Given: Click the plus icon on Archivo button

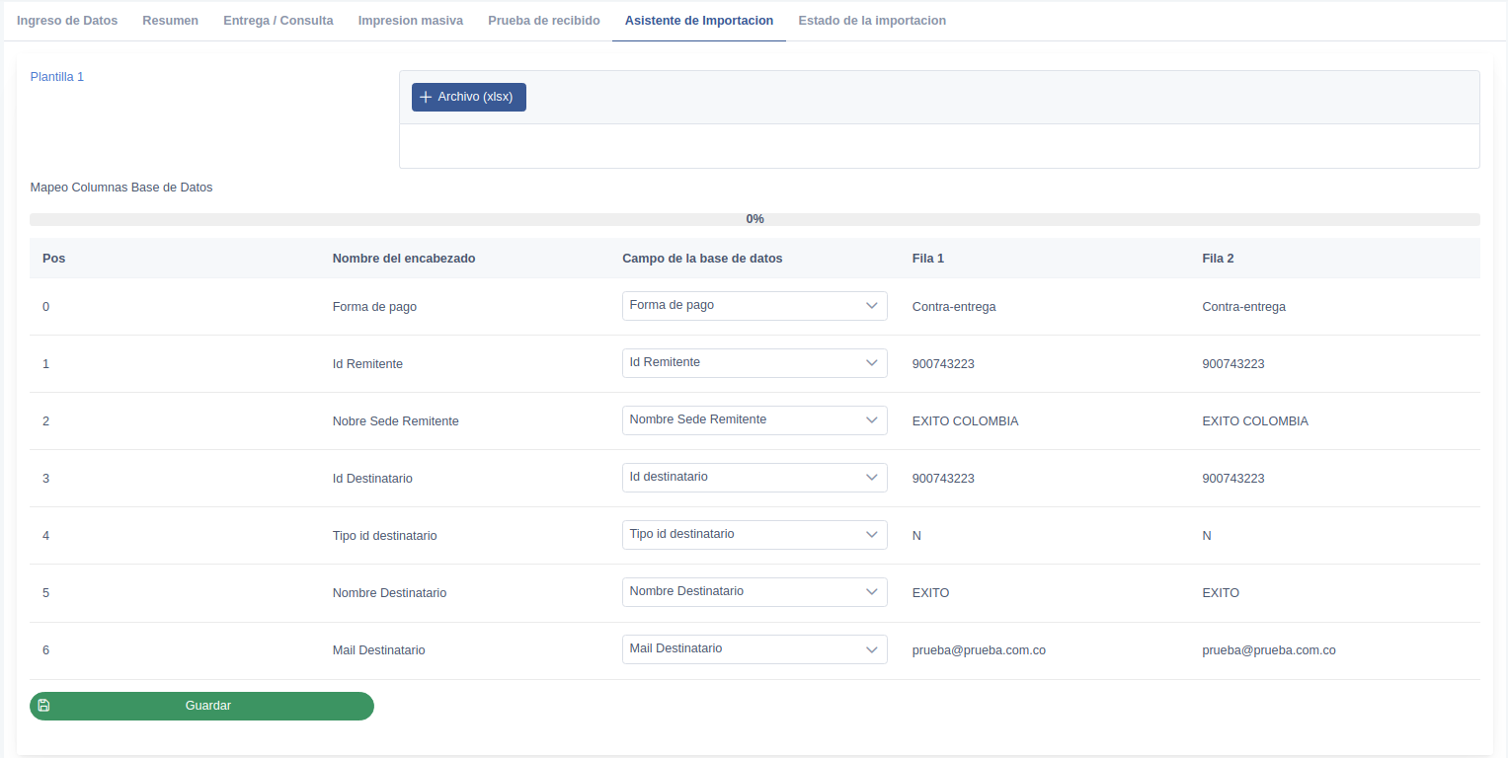Looking at the screenshot, I should click(426, 97).
